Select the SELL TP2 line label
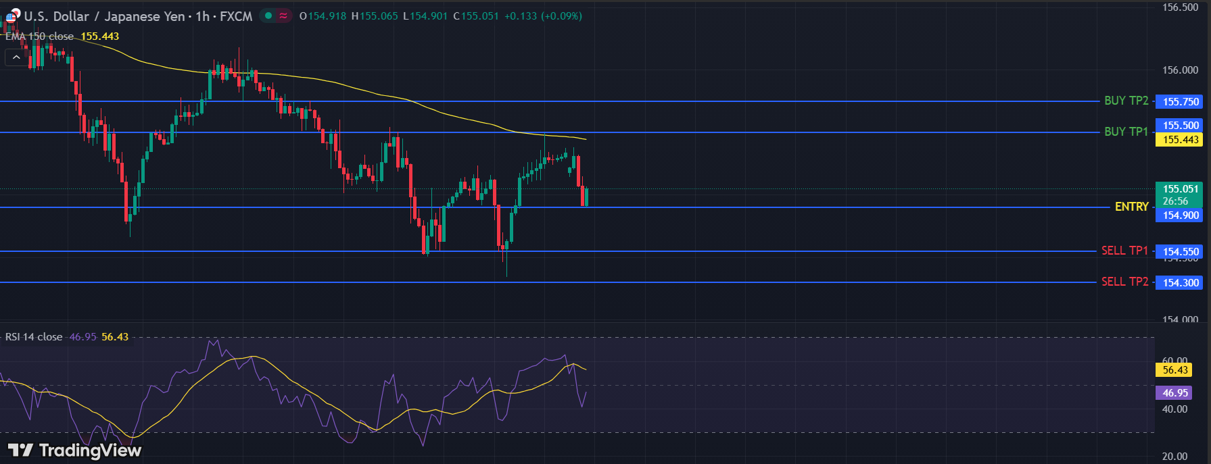Image resolution: width=1211 pixels, height=464 pixels. pyautogui.click(x=1124, y=282)
